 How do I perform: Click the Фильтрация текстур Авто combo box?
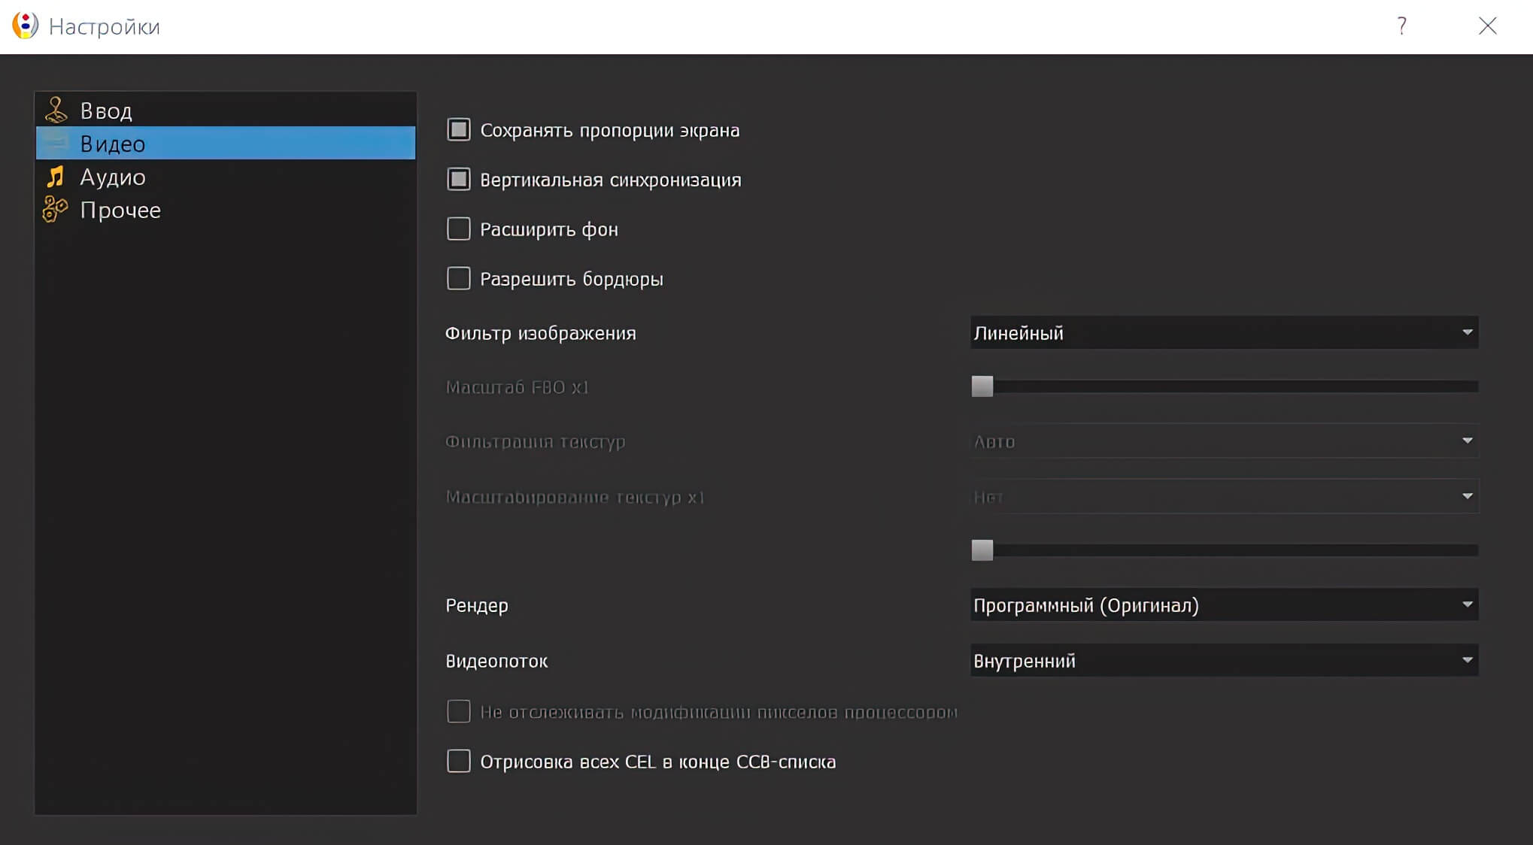(x=1224, y=441)
